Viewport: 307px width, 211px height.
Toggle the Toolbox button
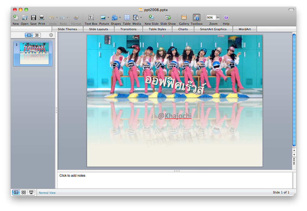(197, 18)
